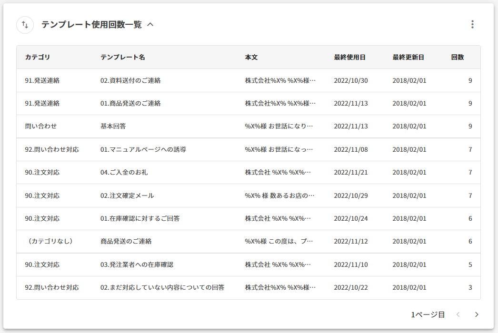Screen dimensions: 498x333
Task: Open 01.在庫確認に対するご回答 template
Action: (x=140, y=218)
